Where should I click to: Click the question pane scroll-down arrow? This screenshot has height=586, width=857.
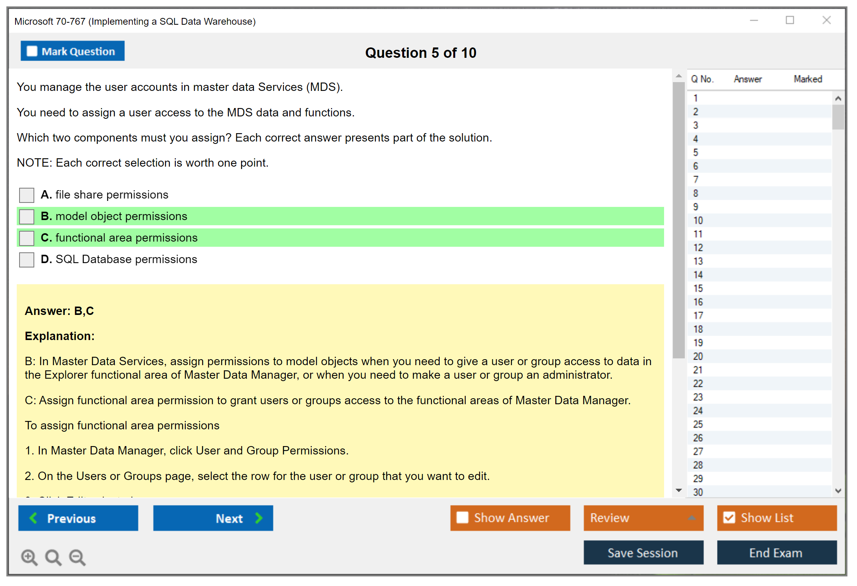[x=679, y=490]
